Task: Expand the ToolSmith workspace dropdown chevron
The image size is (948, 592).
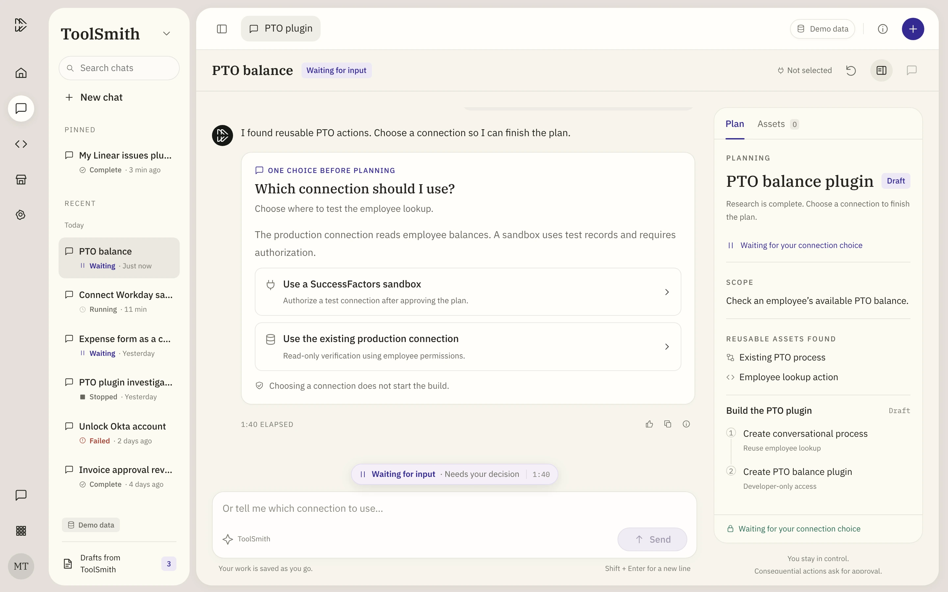Action: [167, 34]
